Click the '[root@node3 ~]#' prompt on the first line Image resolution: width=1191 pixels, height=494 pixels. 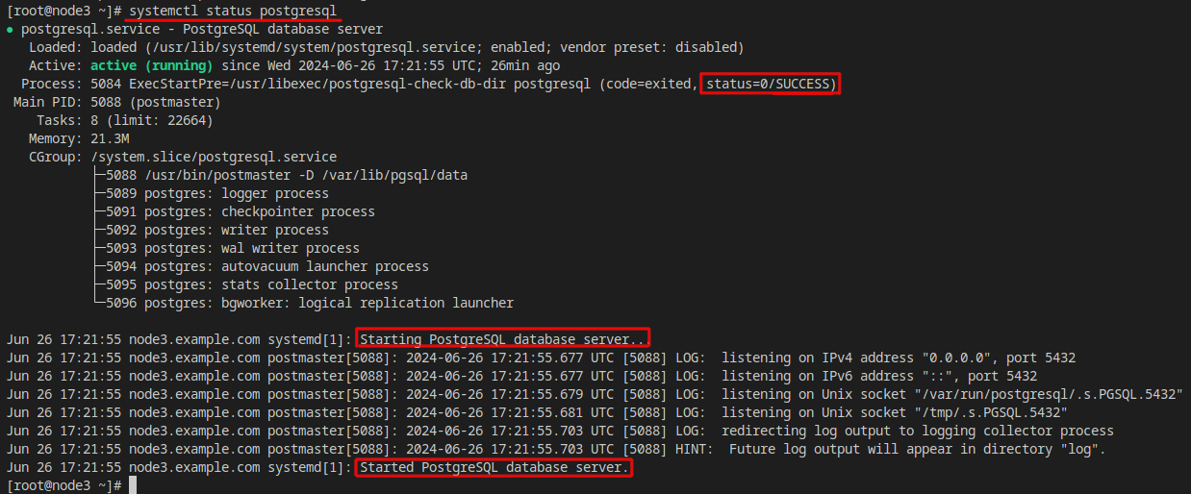pyautogui.click(x=63, y=11)
